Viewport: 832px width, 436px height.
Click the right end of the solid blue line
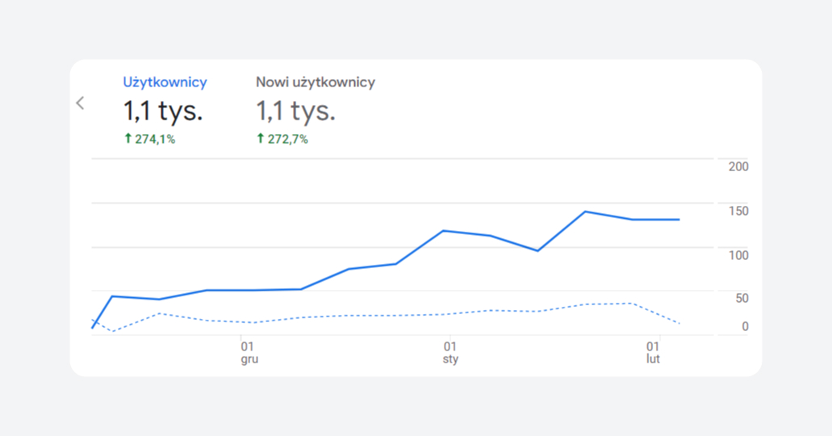pyautogui.click(x=679, y=220)
